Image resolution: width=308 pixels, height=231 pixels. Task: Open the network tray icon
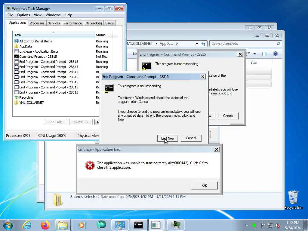point(270,225)
